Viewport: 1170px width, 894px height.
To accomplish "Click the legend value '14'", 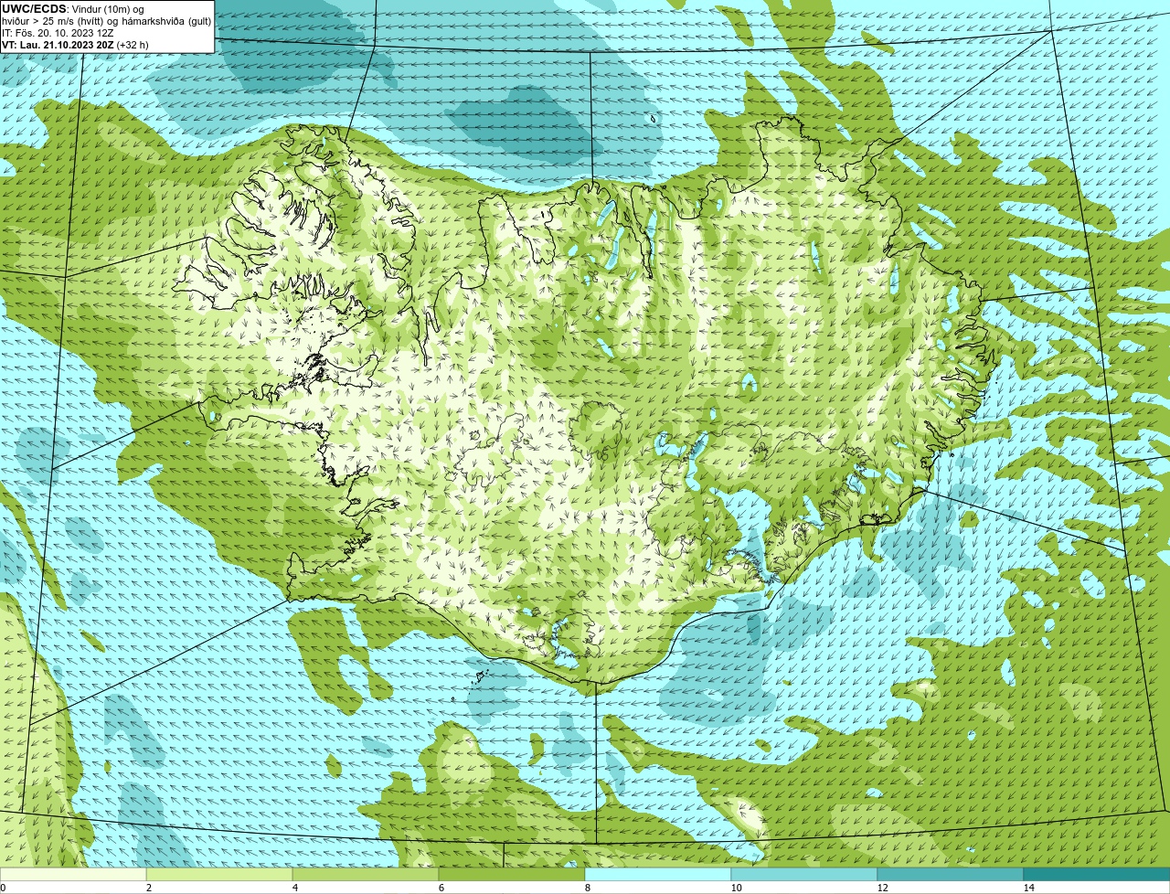I will 1028,888.
